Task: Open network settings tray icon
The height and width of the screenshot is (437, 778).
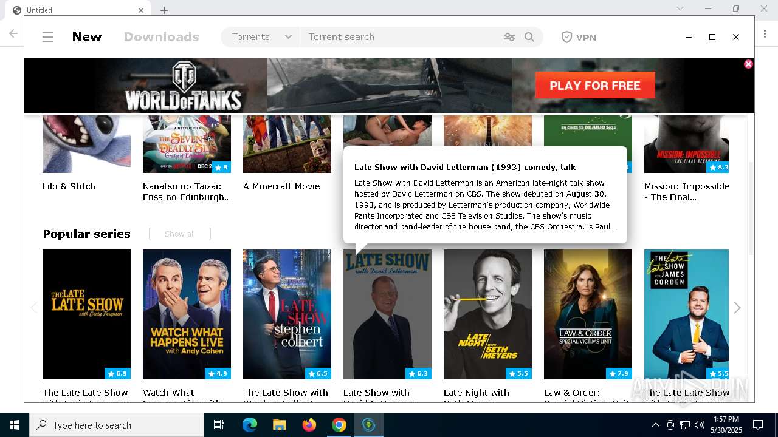Action: (x=685, y=425)
